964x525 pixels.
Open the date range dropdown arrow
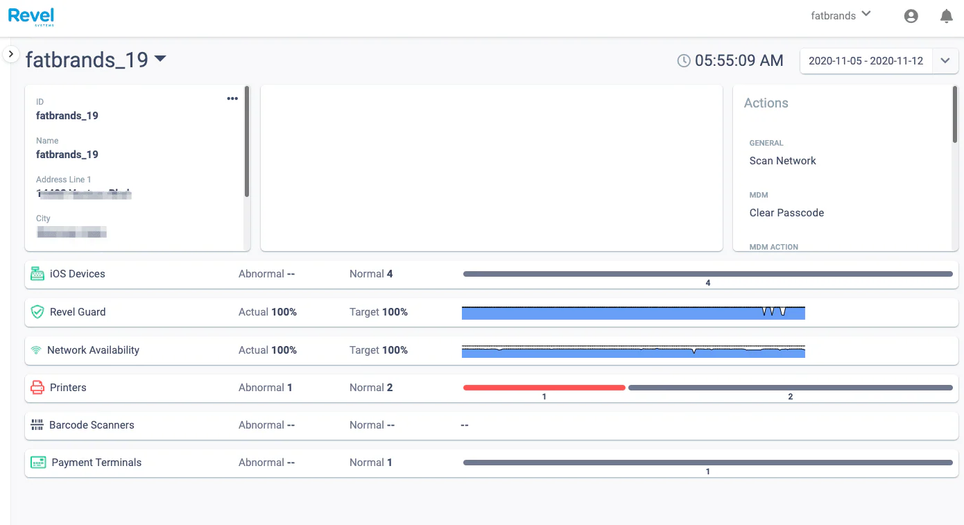(x=945, y=61)
